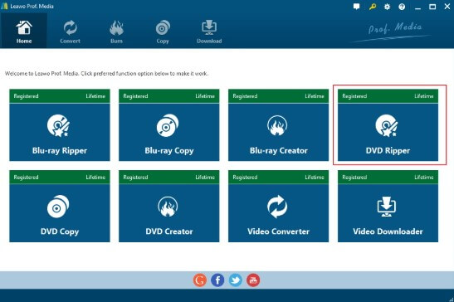Open the activation key icon
The width and height of the screenshot is (454, 302).
pos(373,7)
